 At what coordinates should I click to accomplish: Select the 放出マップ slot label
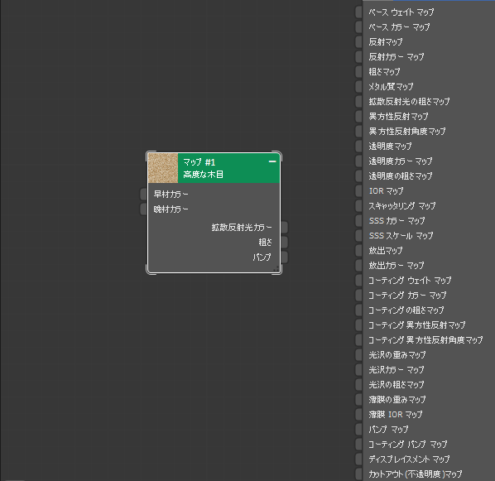tap(386, 251)
